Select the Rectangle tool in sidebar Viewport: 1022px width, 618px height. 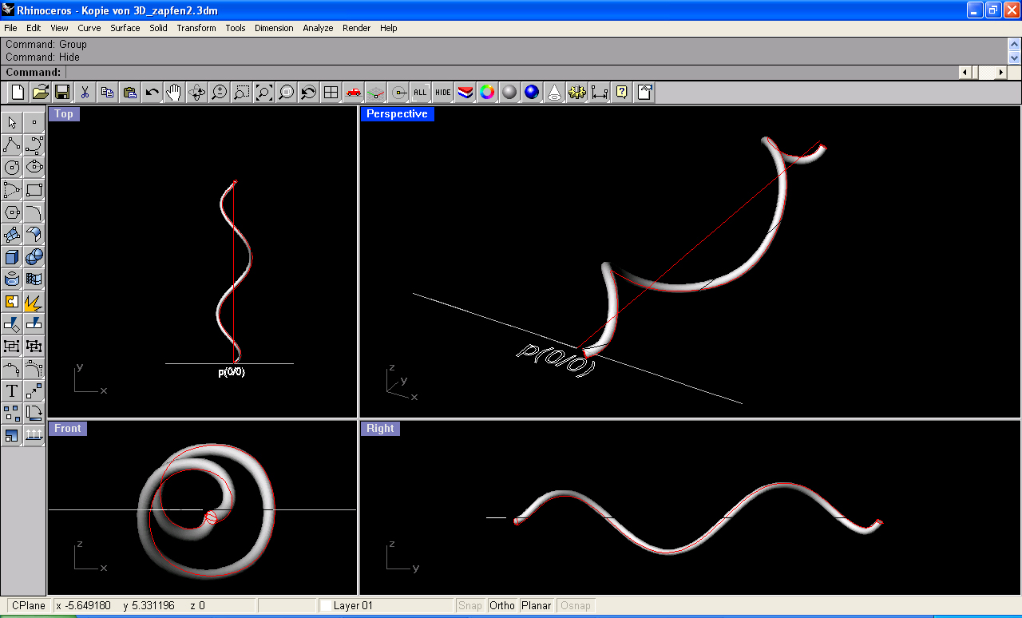point(34,189)
